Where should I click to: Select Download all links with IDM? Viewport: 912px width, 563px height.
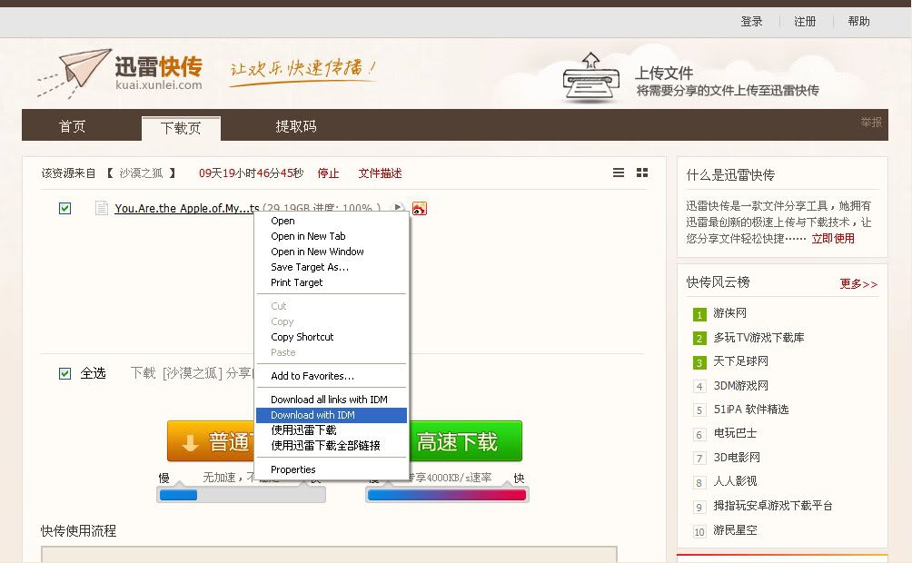click(x=332, y=400)
